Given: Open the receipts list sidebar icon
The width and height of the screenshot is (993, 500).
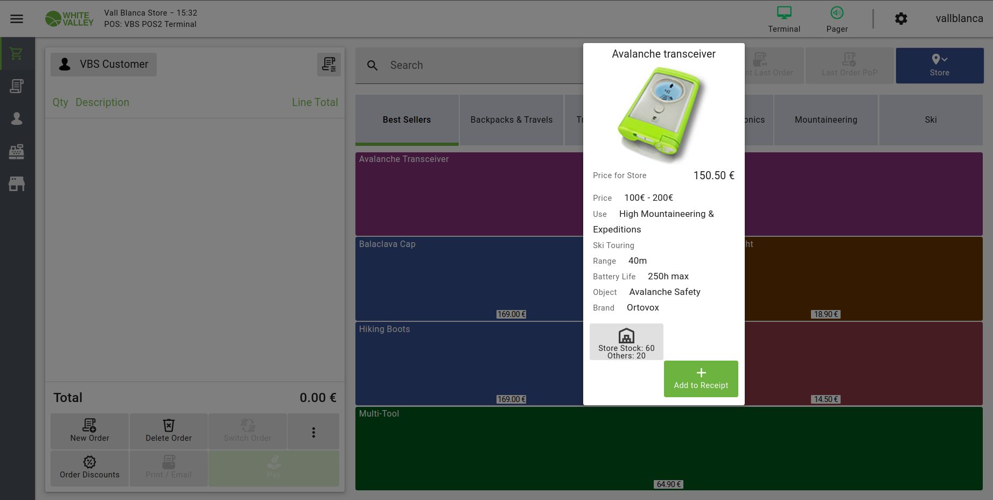Looking at the screenshot, I should [x=17, y=86].
